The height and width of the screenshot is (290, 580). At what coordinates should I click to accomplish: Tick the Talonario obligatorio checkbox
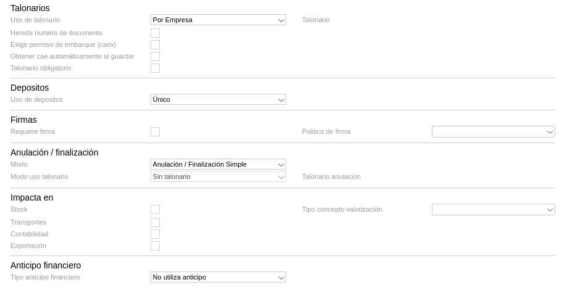click(155, 68)
